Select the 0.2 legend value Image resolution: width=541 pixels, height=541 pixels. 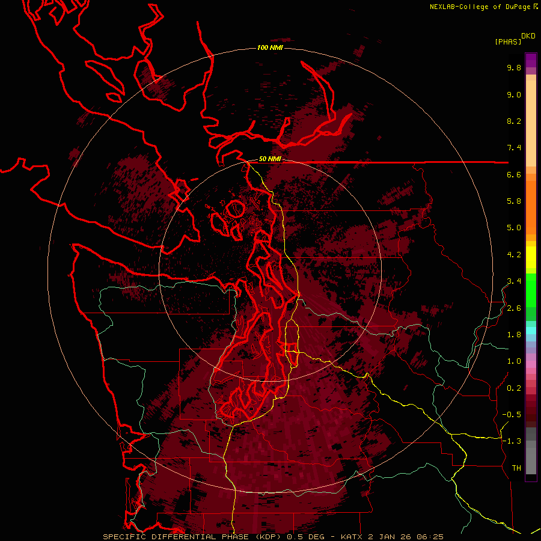(x=514, y=388)
